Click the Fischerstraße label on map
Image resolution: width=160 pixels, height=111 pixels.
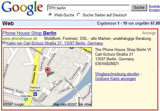(x=75, y=73)
